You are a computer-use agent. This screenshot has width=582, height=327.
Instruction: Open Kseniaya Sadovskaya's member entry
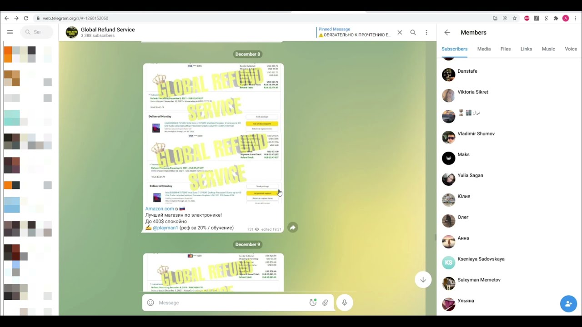507,263
